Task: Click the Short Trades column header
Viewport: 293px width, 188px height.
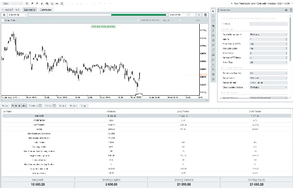Action: [255, 111]
